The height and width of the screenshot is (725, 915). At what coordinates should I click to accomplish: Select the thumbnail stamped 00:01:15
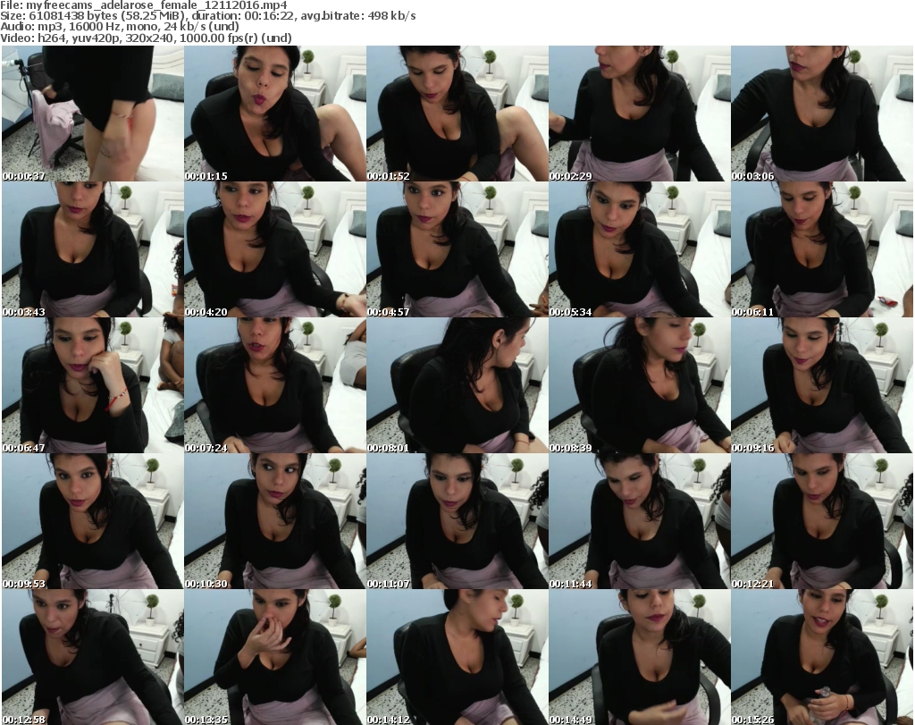click(x=275, y=114)
